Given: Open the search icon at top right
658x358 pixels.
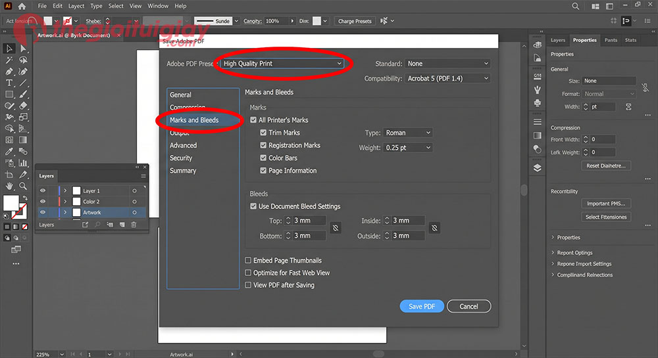Looking at the screenshot, I should pos(575,6).
